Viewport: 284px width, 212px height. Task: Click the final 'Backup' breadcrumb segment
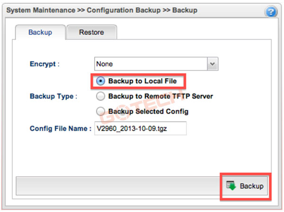[x=186, y=10]
